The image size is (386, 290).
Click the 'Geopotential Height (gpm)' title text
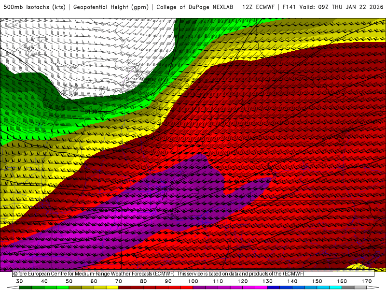[111, 7]
